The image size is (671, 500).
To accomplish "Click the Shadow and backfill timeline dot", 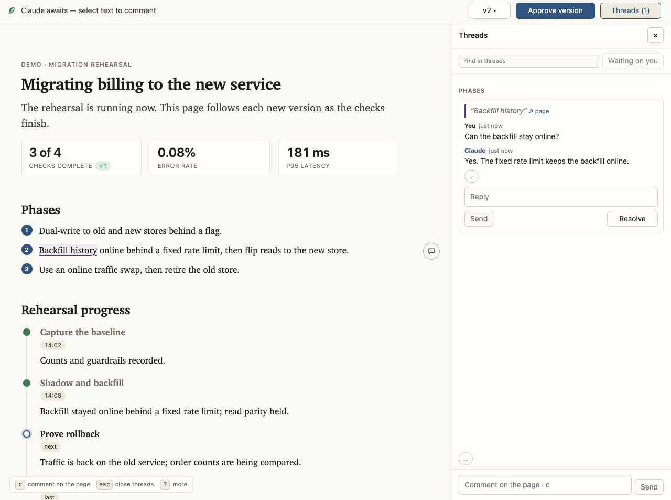I will pos(27,383).
